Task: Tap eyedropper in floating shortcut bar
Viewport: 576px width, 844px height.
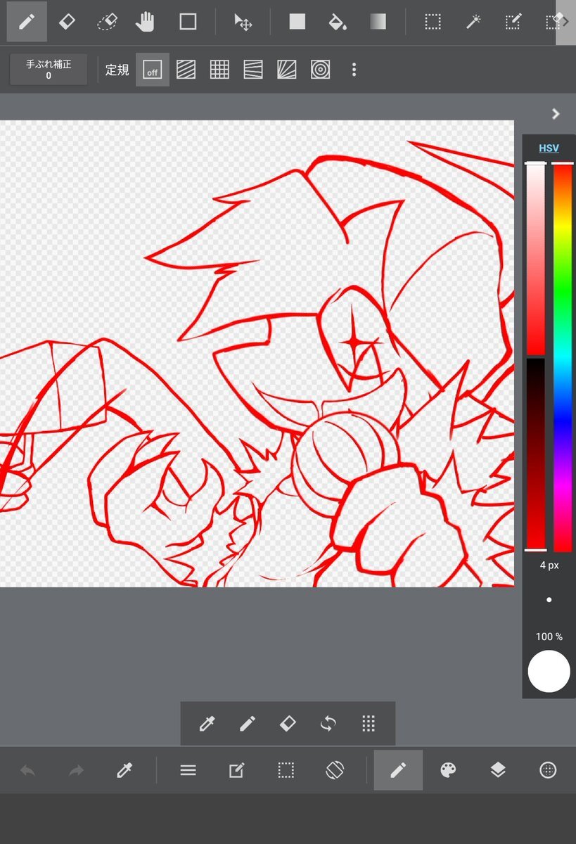Action: coord(207,724)
